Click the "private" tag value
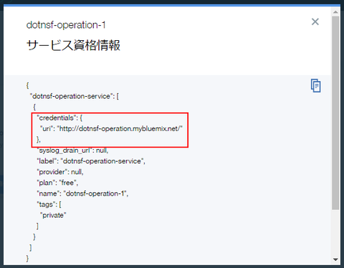 tap(53, 215)
